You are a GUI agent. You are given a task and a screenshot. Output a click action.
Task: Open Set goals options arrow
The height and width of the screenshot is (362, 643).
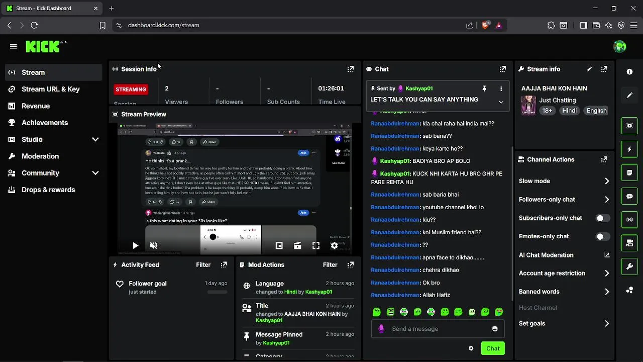(x=607, y=324)
